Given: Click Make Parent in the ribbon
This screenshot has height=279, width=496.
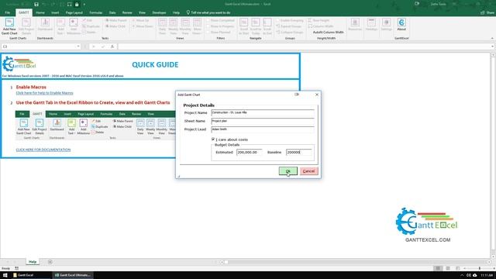Looking at the screenshot, I should tap(115, 20).
